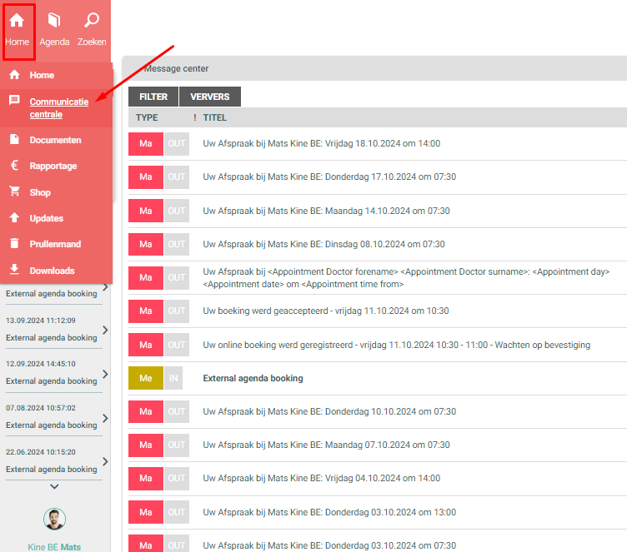Click the house icon beside the Home menu entry
The width and height of the screenshot is (627, 552).
[x=14, y=74]
